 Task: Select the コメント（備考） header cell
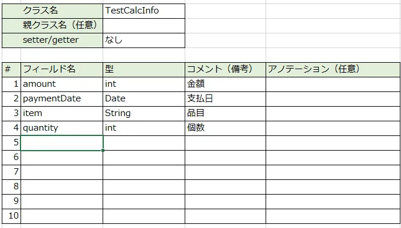click(x=225, y=69)
